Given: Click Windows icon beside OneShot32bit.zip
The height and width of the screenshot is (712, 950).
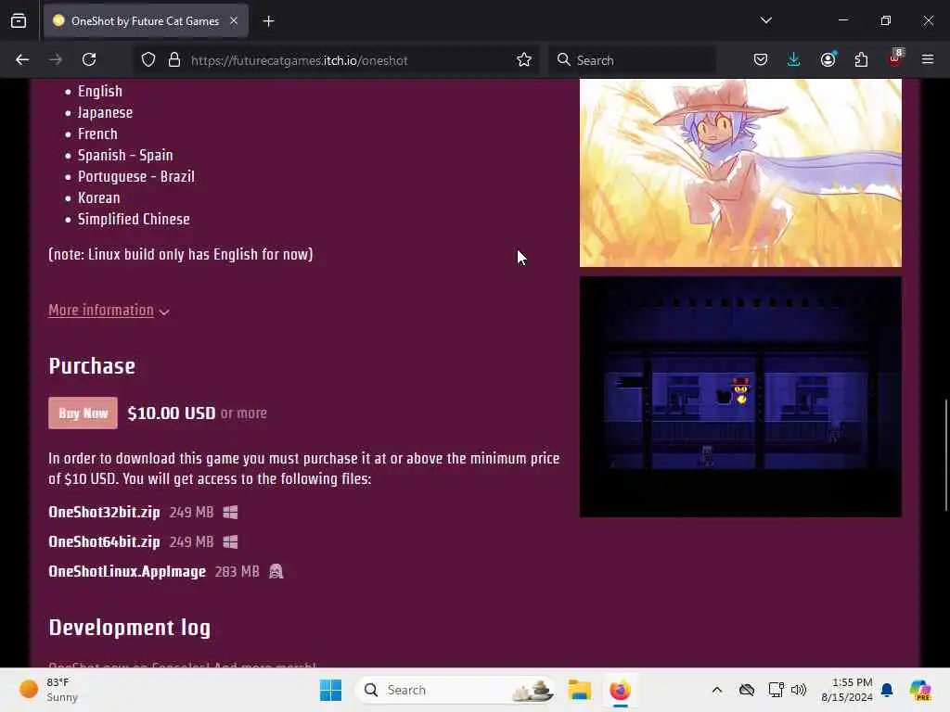Looking at the screenshot, I should pyautogui.click(x=230, y=512).
